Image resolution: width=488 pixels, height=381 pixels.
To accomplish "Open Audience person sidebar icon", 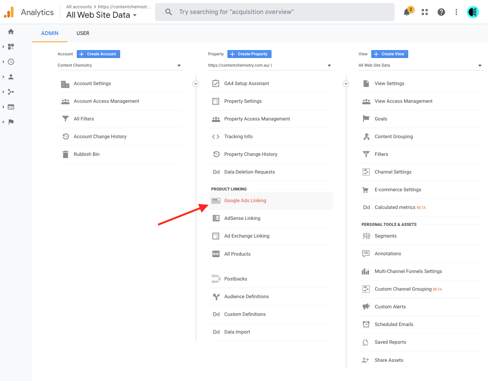I will point(11,77).
